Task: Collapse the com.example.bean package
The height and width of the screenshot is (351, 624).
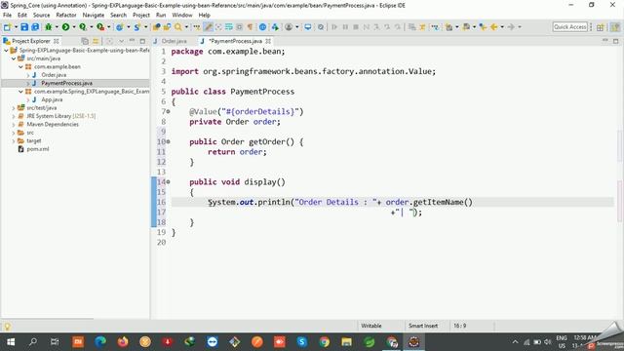Action: [x=20, y=67]
